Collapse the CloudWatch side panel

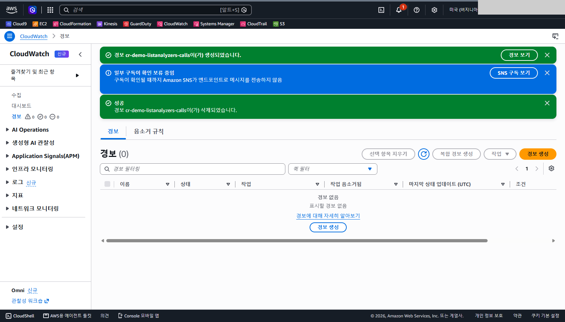click(x=80, y=54)
